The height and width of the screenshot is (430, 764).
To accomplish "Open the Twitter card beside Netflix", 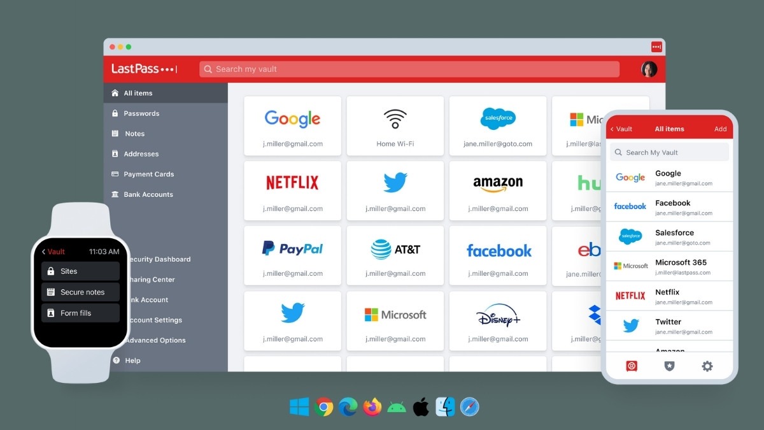I will [x=395, y=190].
